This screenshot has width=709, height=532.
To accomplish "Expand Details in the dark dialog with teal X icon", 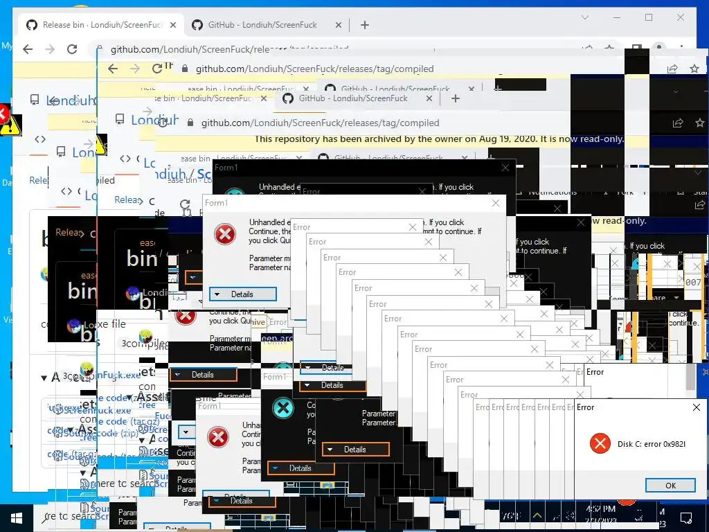I will pos(300,468).
